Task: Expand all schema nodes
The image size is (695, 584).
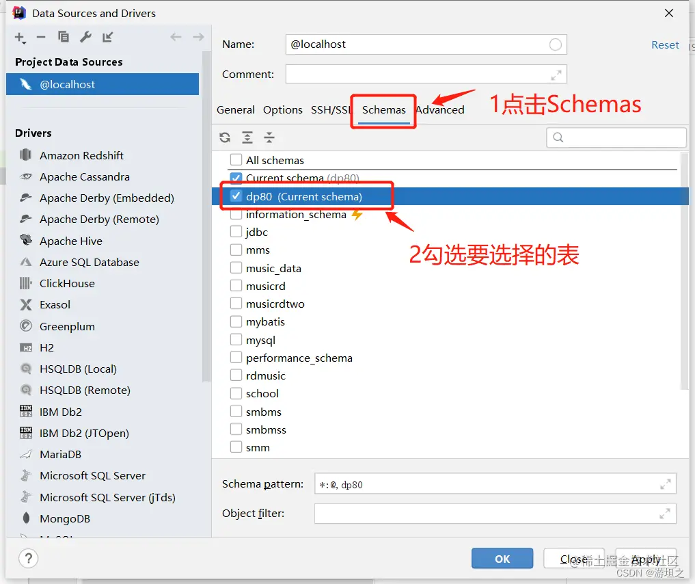Action: (x=247, y=137)
